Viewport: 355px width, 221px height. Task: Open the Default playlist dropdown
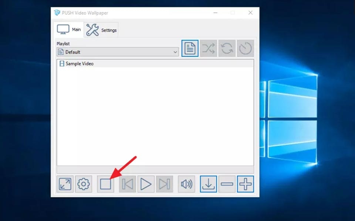[176, 52]
